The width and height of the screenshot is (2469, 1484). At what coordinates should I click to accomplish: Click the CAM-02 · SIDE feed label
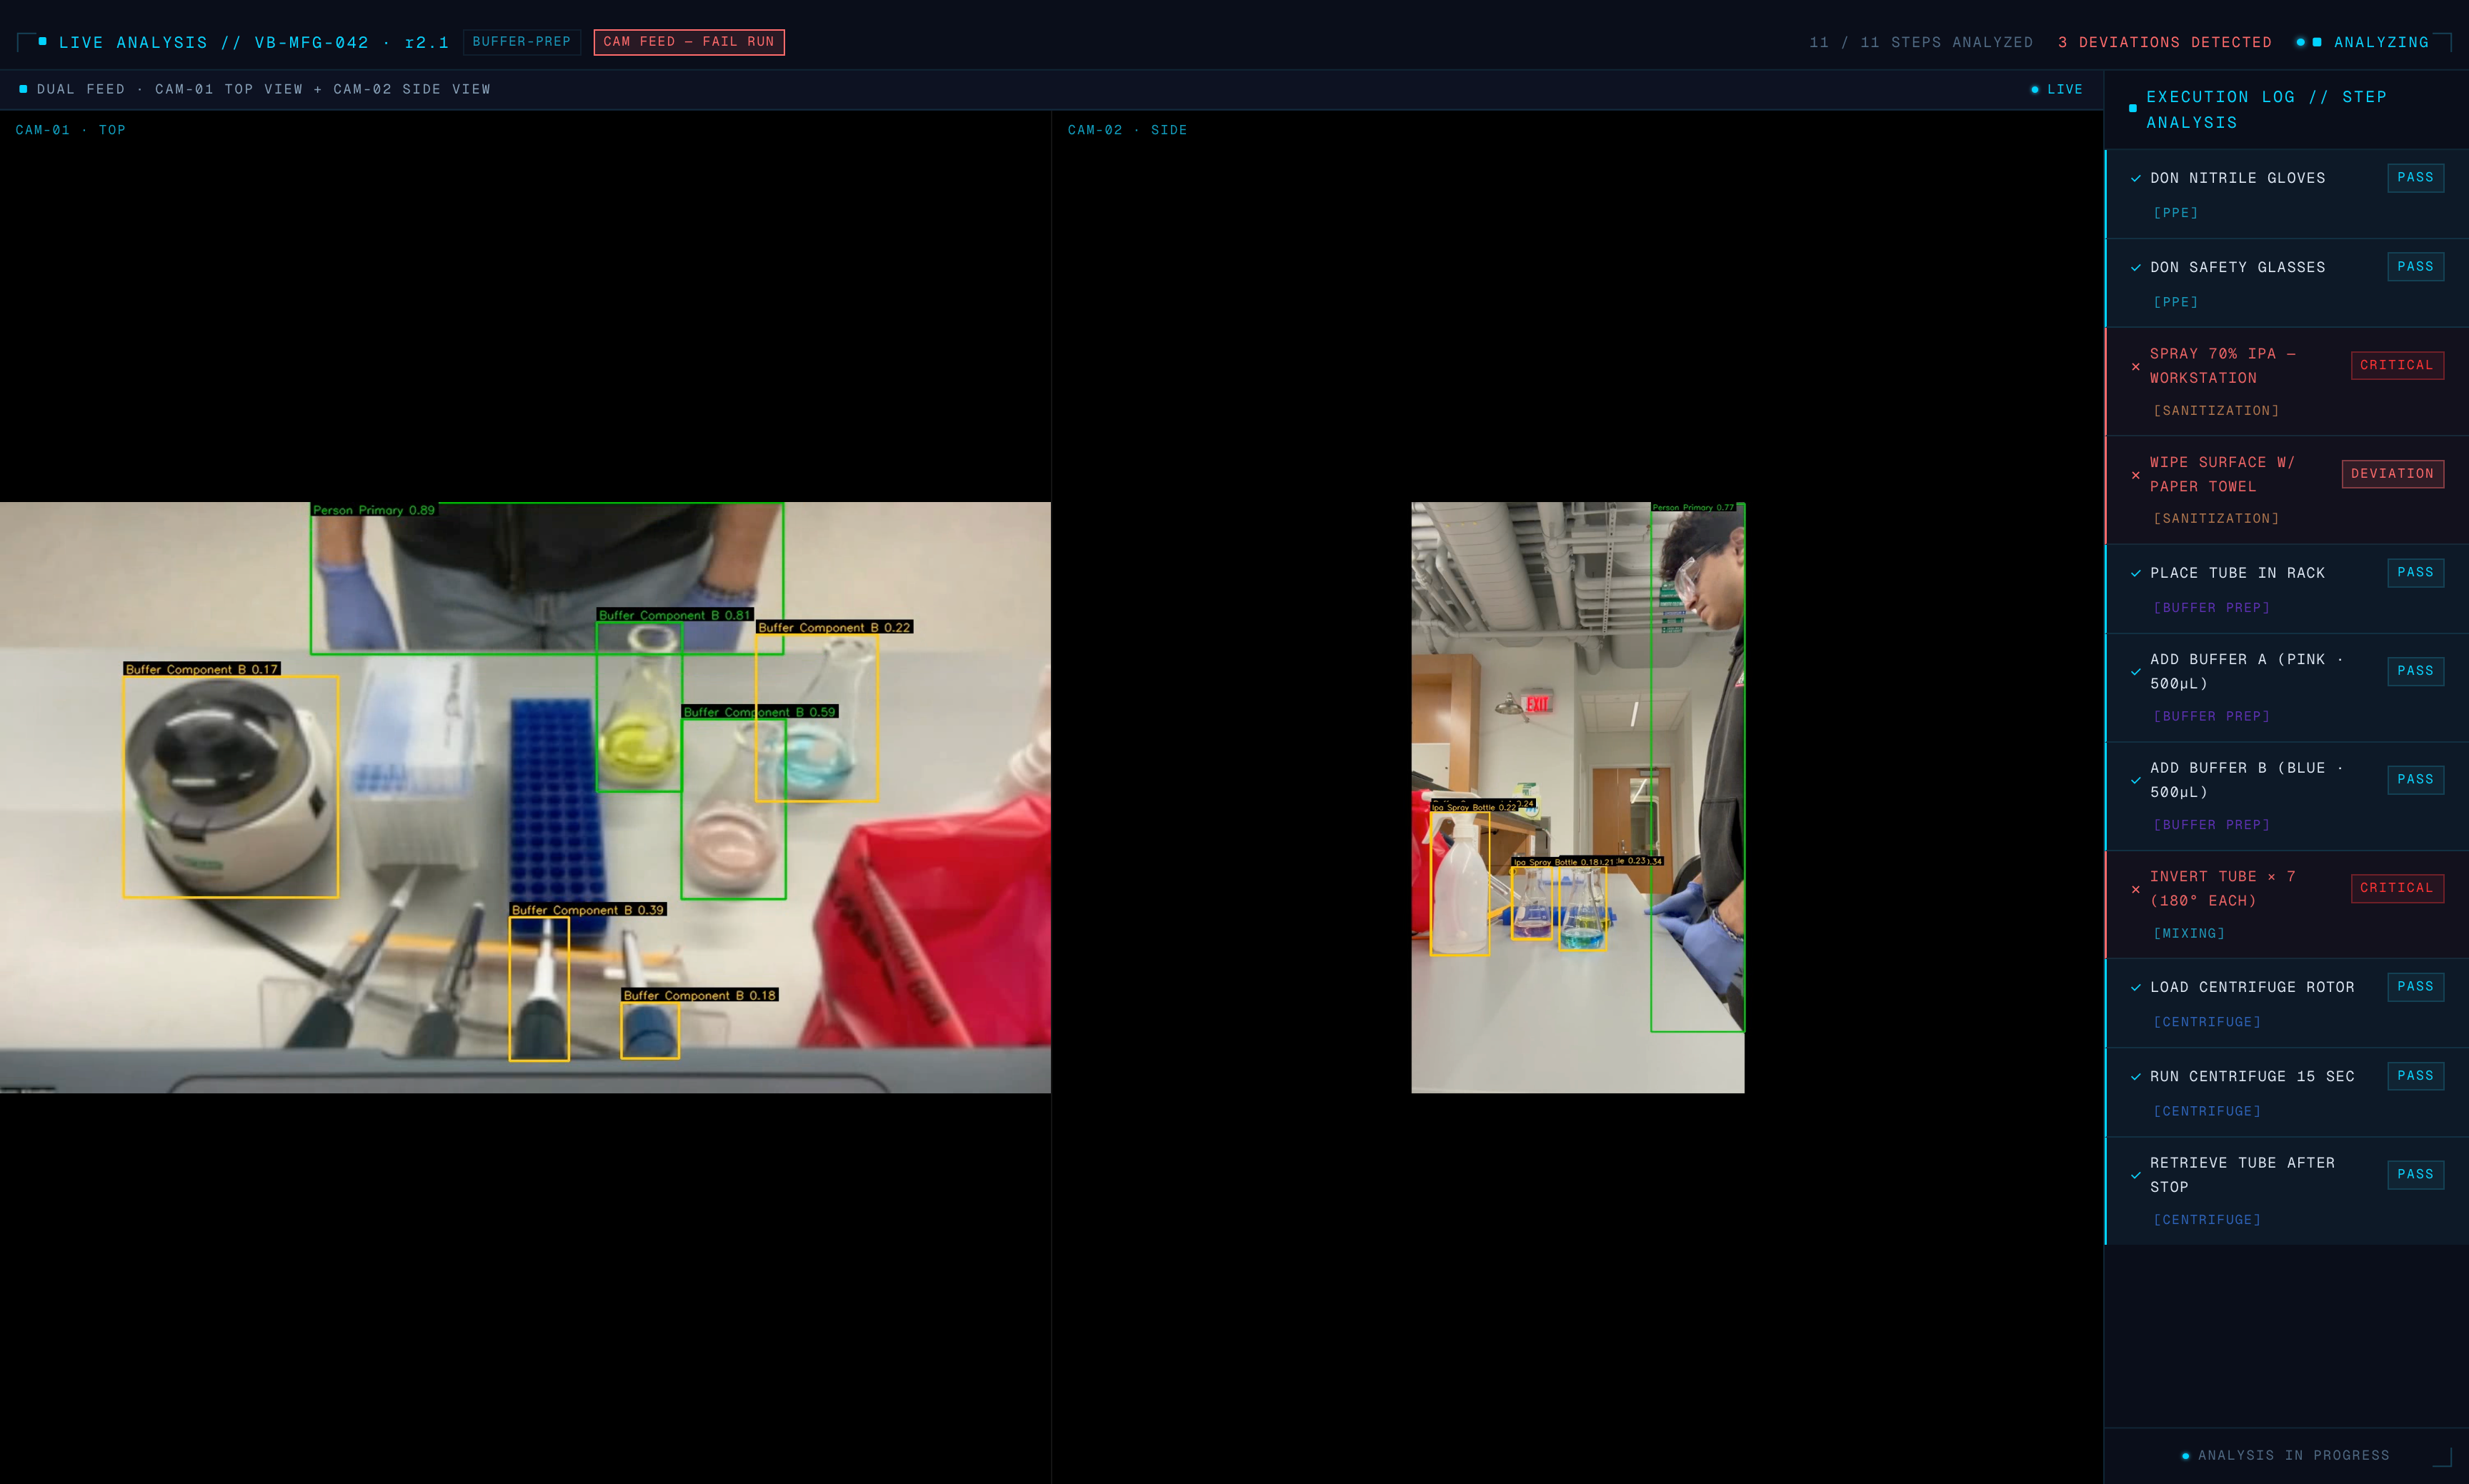pyautogui.click(x=1127, y=130)
